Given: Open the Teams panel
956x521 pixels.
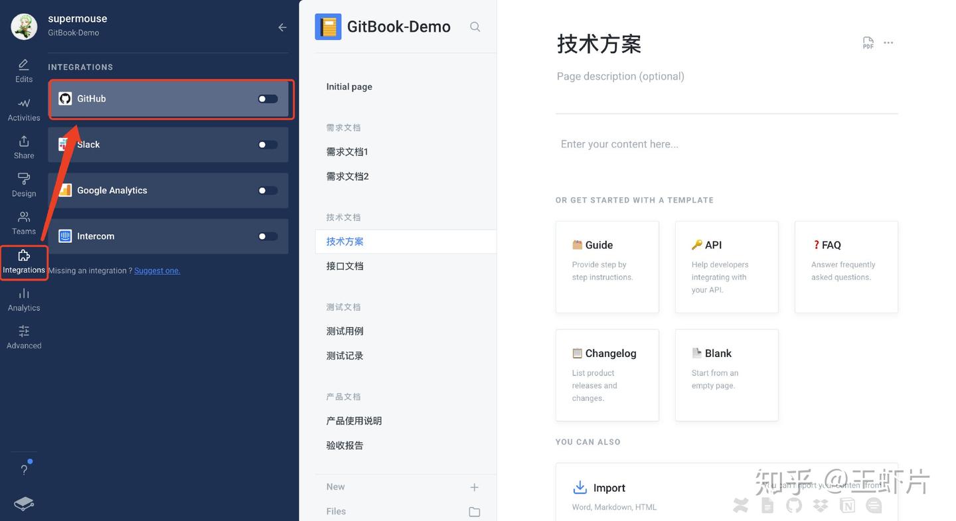Looking at the screenshot, I should tap(23, 222).
